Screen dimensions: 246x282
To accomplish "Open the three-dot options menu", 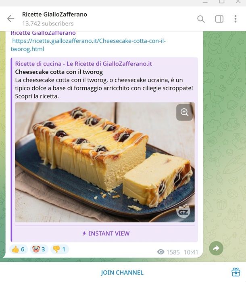I will 236,19.
